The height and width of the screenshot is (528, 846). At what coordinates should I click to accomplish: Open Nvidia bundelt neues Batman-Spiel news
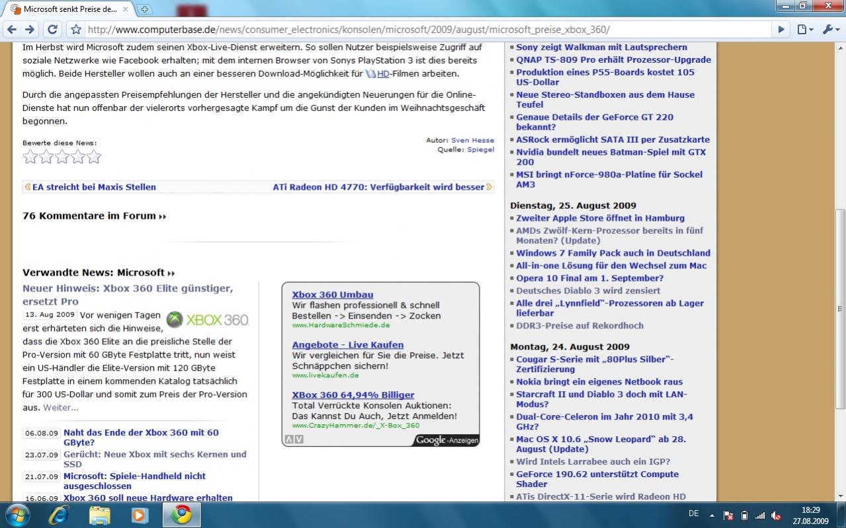tap(611, 157)
